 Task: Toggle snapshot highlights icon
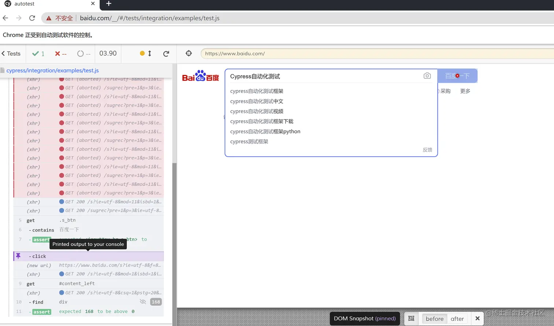(411, 319)
